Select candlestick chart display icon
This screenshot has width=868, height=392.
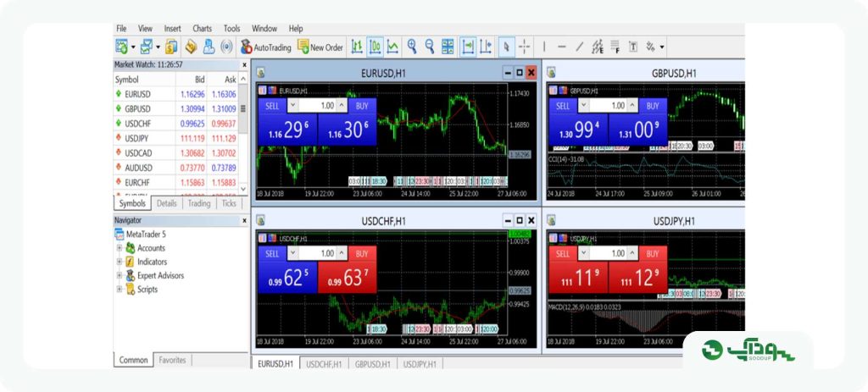click(x=376, y=47)
